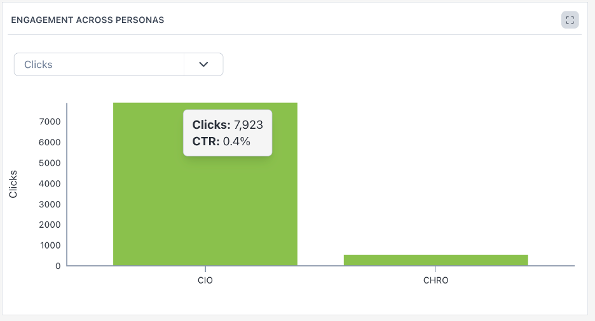Click the CIO x-axis label
Viewport: 595px width, 321px height.
pyautogui.click(x=205, y=280)
